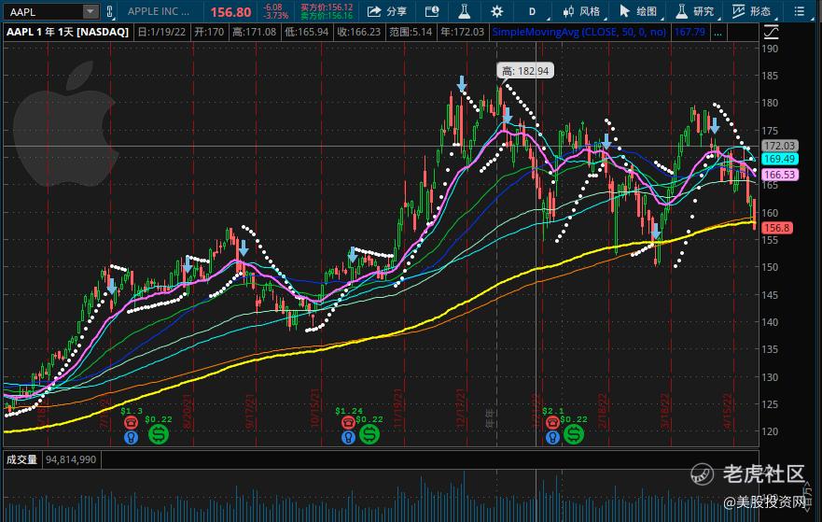Open the 形态 patterns menu
The image size is (822, 522).
pos(752,11)
